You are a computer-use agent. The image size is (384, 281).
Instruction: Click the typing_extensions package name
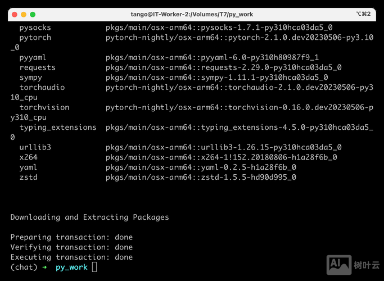(x=58, y=128)
